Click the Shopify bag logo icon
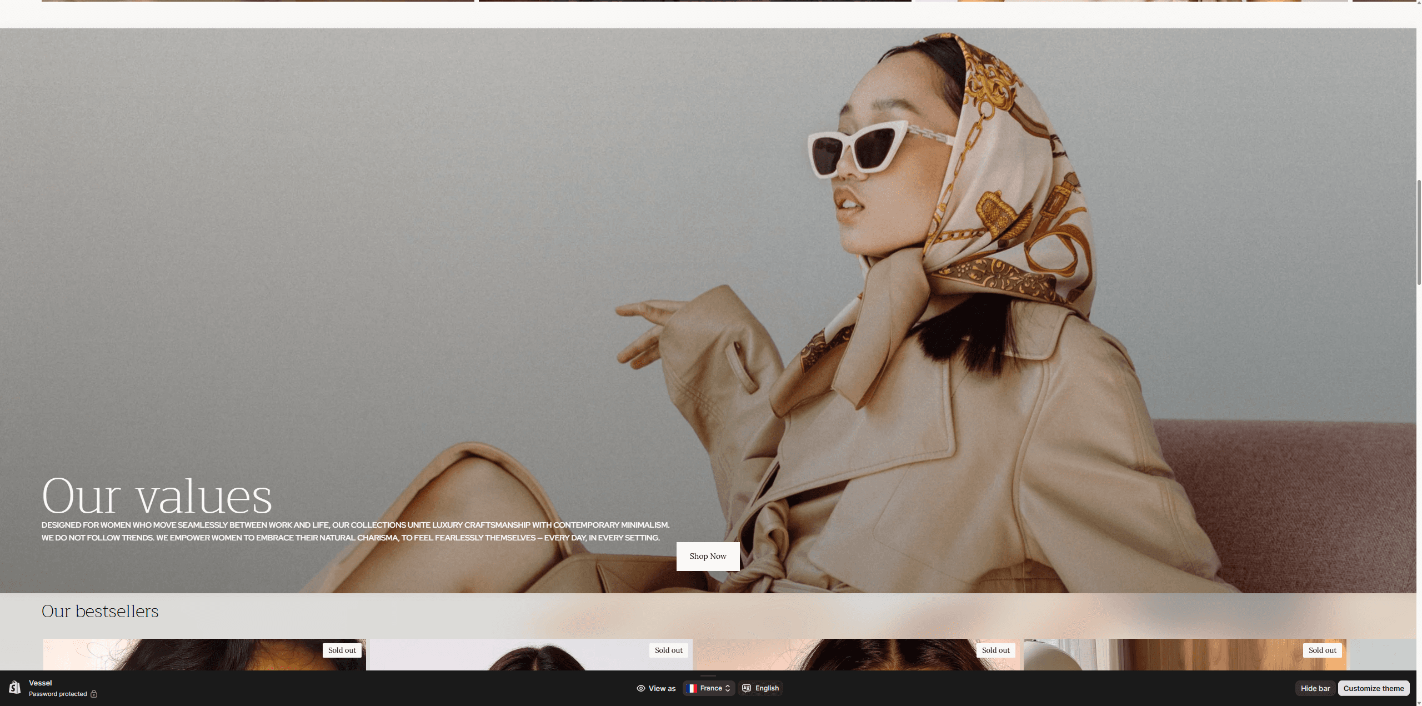 pos(14,688)
